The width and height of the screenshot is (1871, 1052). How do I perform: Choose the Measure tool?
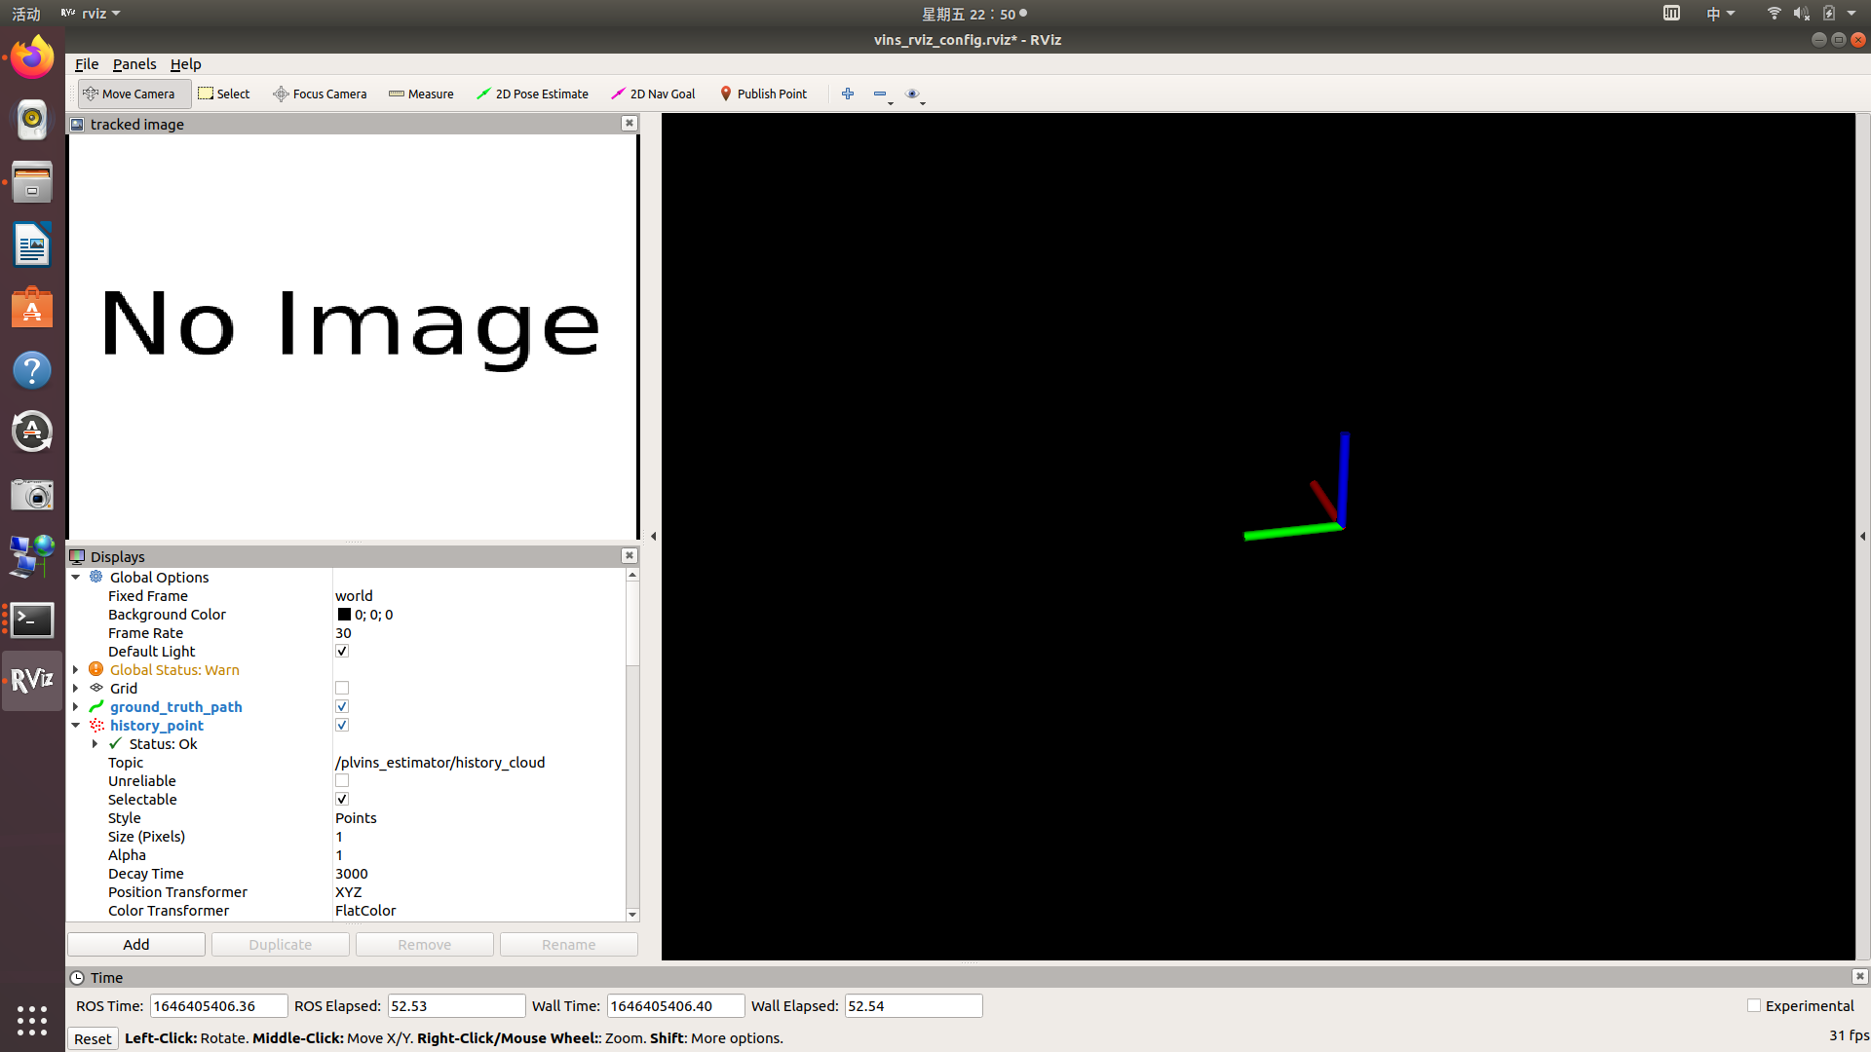421,94
